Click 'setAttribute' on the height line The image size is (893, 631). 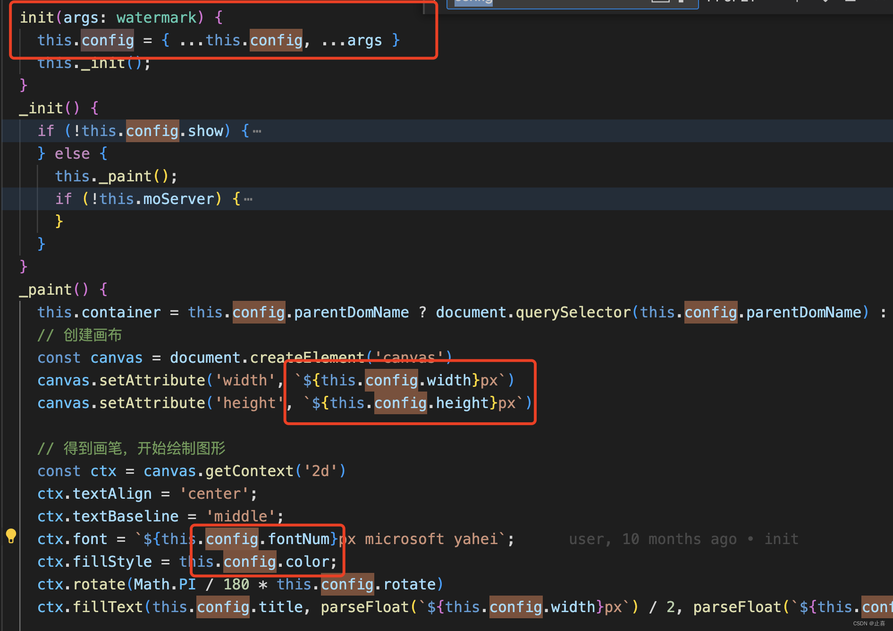pos(152,403)
